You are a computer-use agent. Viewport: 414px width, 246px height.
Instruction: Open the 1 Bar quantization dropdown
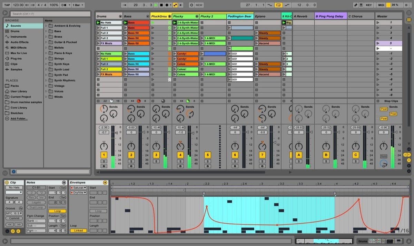pyautogui.click(x=78, y=5)
